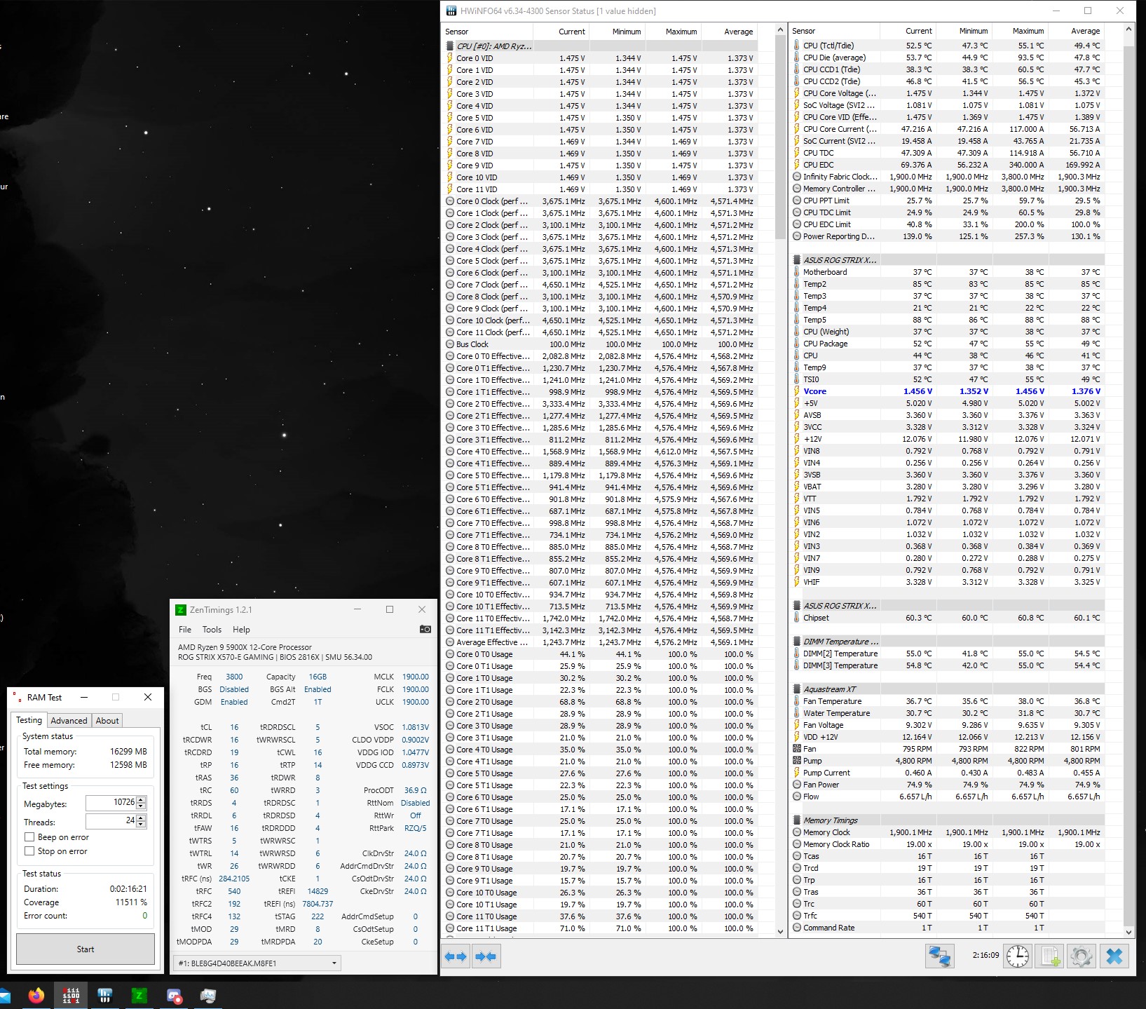1146x1009 pixels.
Task: Enable the Beep on error checkbox
Action: 29,837
